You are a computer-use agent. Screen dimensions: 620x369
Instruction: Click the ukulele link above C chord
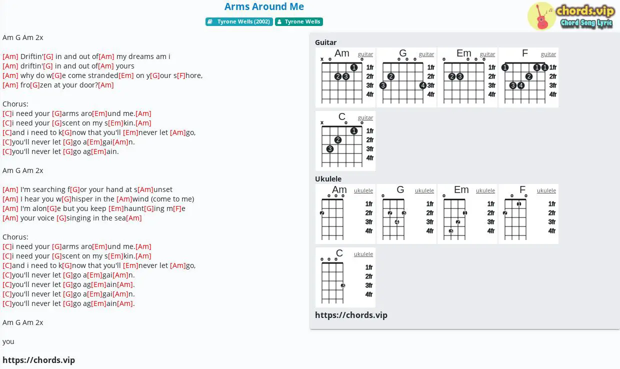pos(363,254)
